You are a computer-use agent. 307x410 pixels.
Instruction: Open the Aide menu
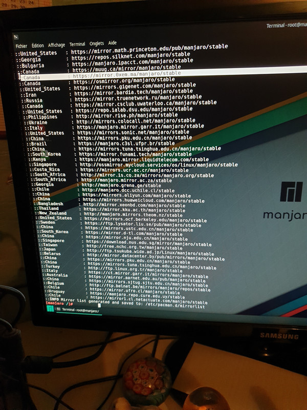(x=112, y=43)
